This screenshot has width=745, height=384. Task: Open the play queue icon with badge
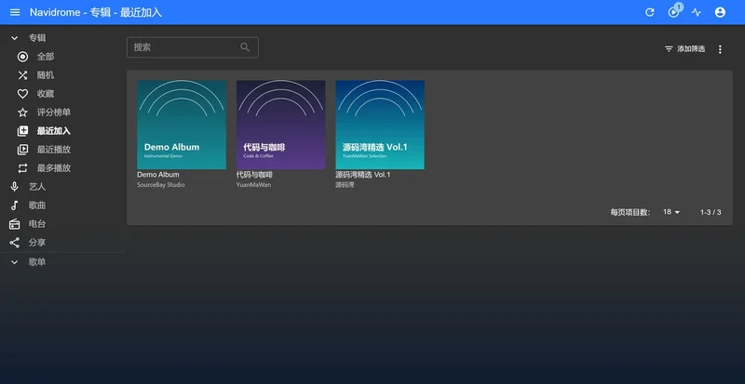tap(673, 12)
